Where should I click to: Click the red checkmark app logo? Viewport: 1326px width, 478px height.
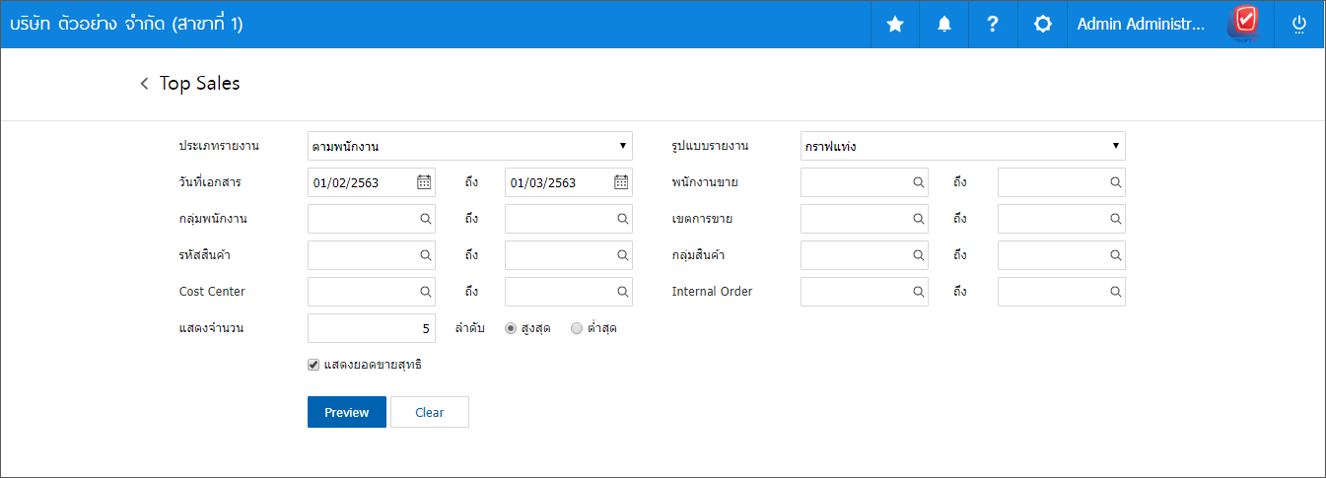pyautogui.click(x=1246, y=21)
